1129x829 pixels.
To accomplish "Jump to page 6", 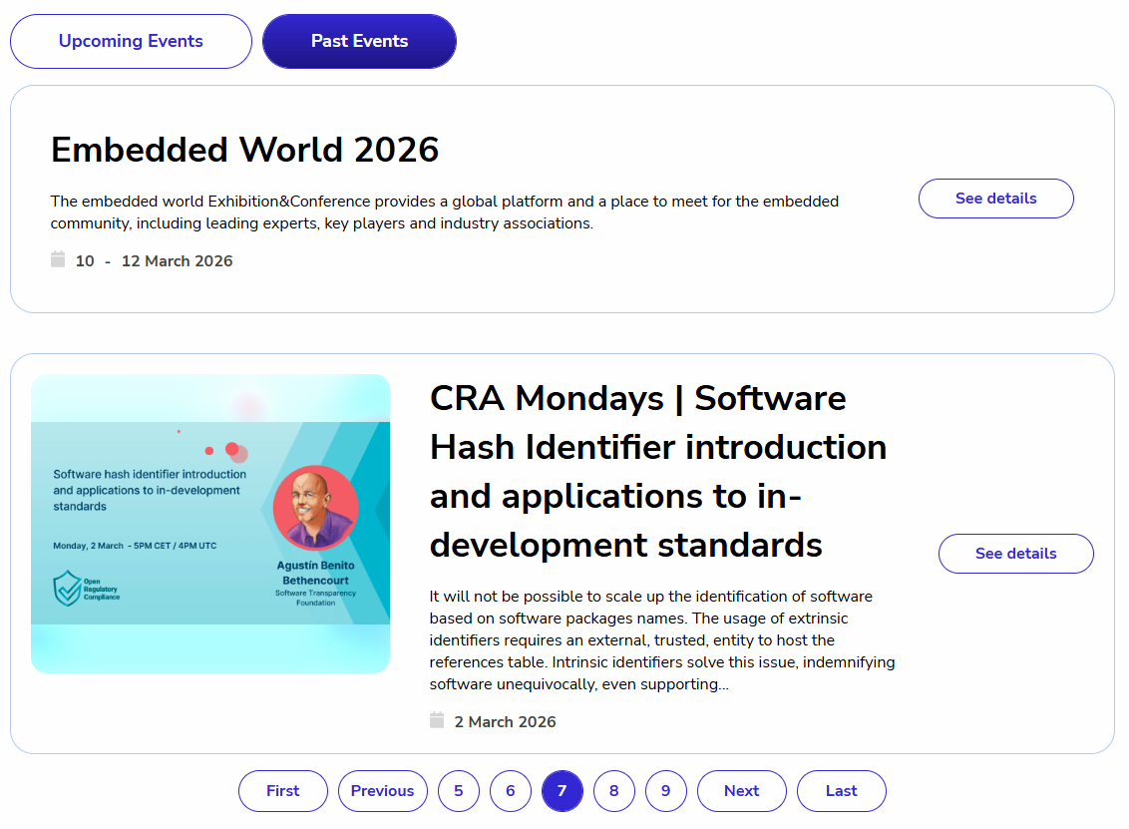I will click(x=511, y=791).
